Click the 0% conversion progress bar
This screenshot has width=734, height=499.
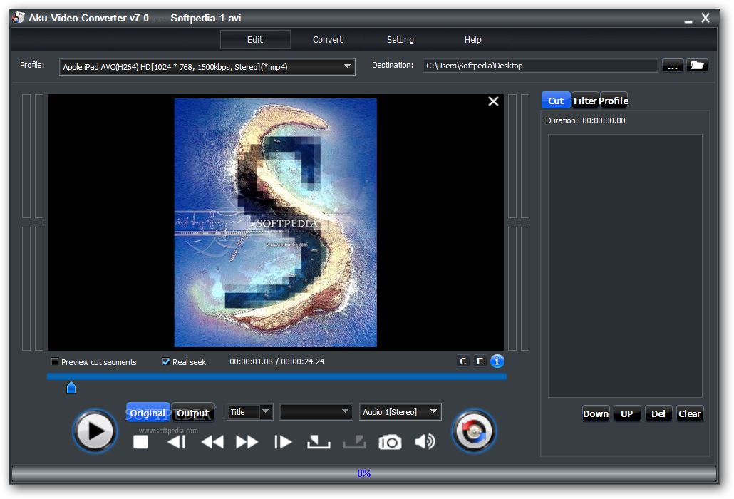pos(364,473)
